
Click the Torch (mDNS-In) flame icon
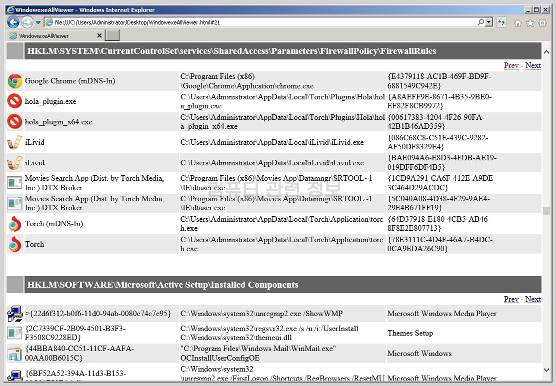pyautogui.click(x=15, y=224)
